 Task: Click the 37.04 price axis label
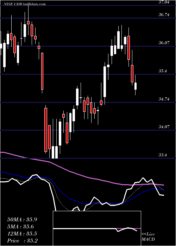164,2
